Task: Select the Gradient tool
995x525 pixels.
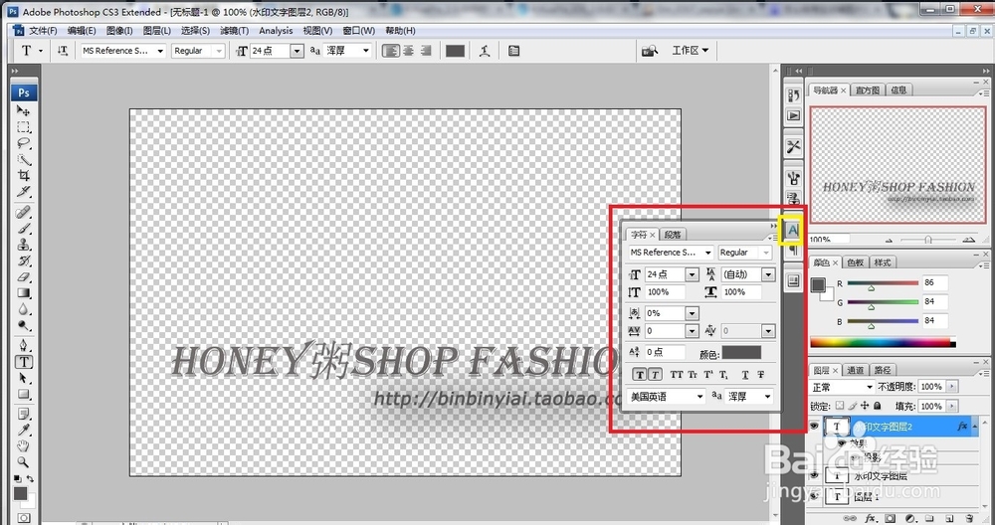Action: click(24, 293)
